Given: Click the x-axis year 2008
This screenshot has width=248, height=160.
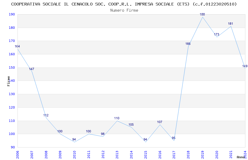Looking at the screenshot, I should click(46, 155).
